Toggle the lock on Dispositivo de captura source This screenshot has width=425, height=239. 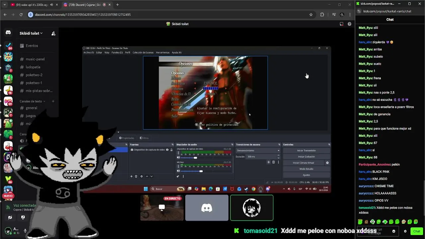click(171, 150)
